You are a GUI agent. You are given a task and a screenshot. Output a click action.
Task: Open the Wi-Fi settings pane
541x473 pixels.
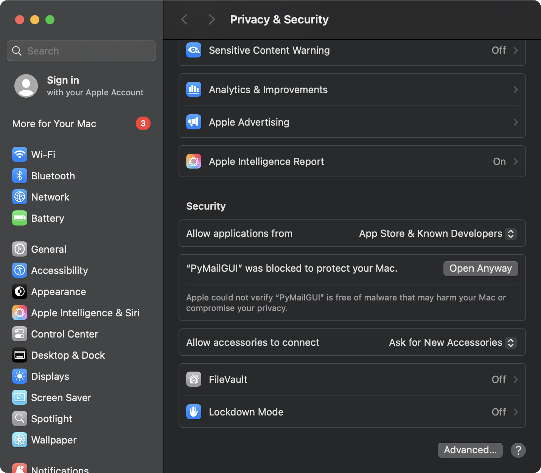click(81, 154)
